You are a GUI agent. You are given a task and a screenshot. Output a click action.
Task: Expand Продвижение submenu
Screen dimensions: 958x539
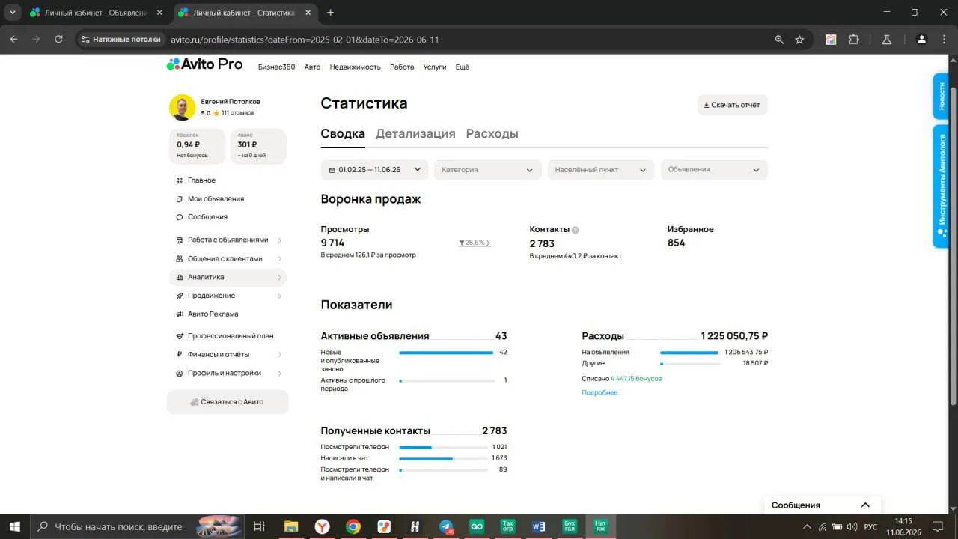coord(280,296)
